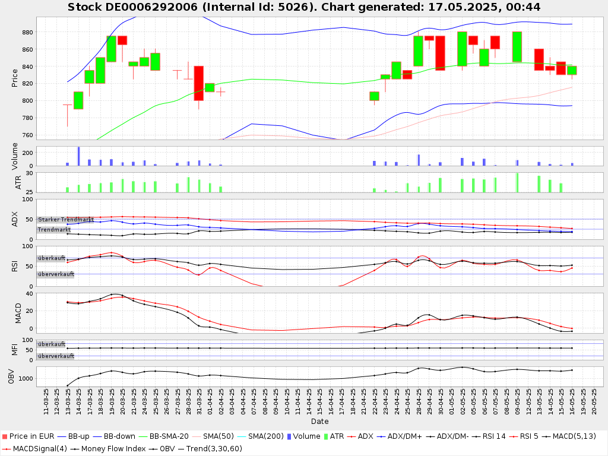
Task: Click the 1000 value on the OBV axis
Action: (26, 378)
